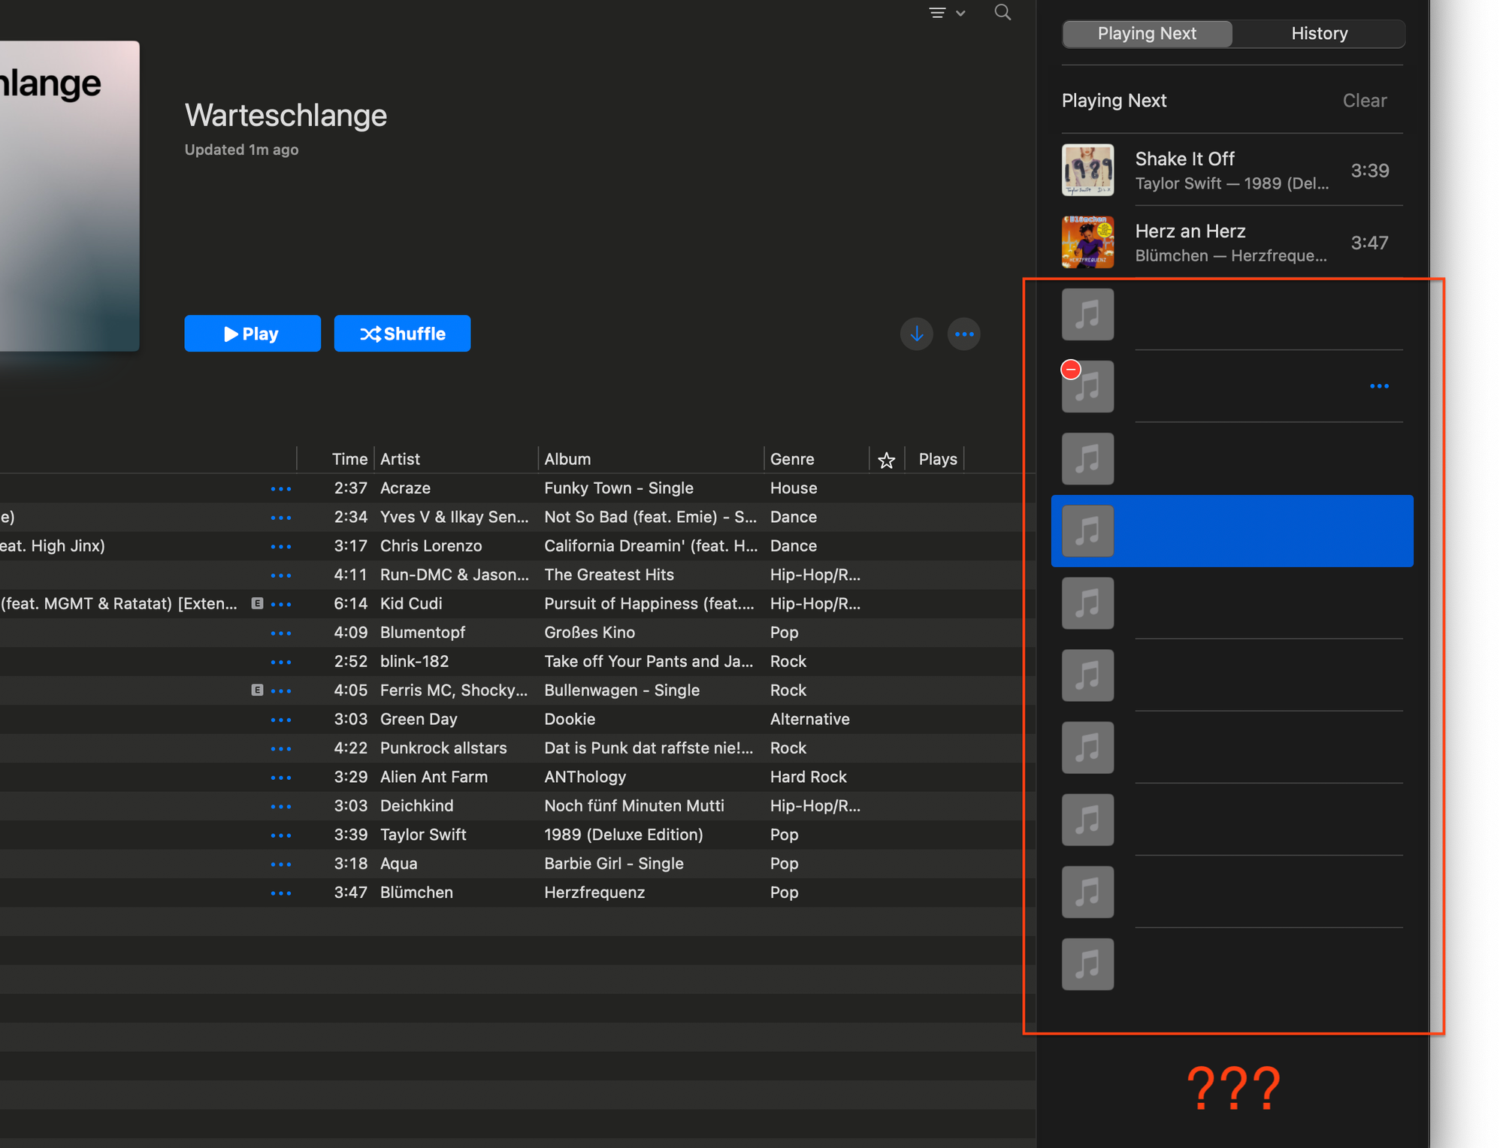
Task: Select the Playing Next tab
Action: point(1146,32)
